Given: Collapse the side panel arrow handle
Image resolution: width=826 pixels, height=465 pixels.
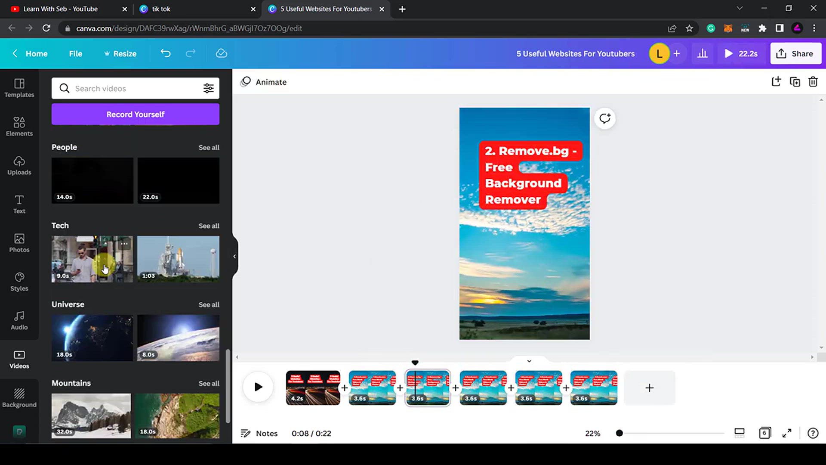Looking at the screenshot, I should pos(234,256).
